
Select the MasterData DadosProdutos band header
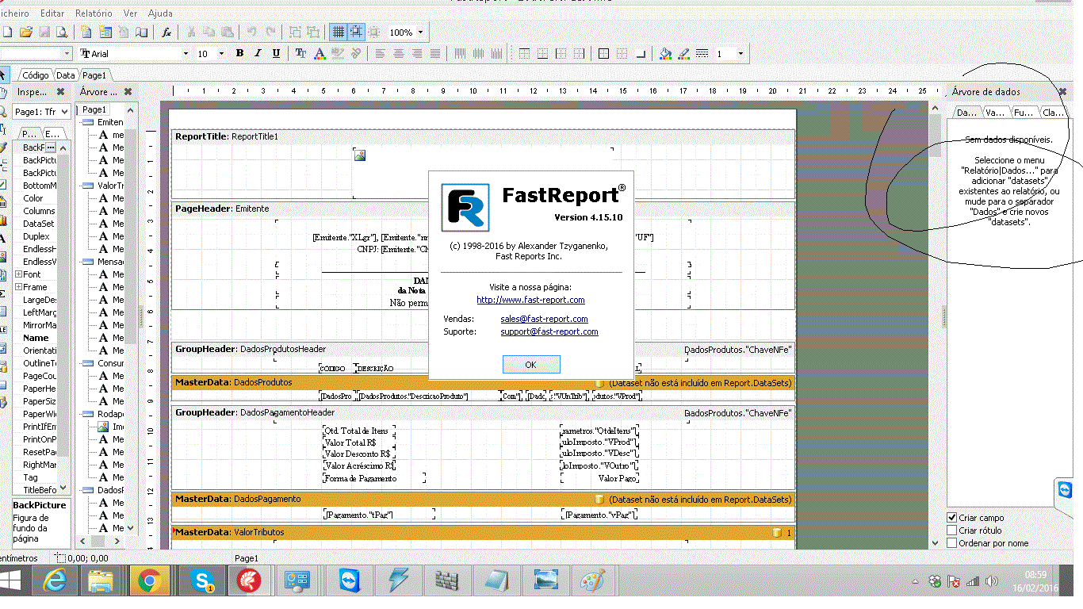coord(483,382)
